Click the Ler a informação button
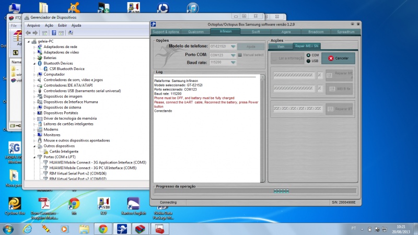This screenshot has height=235, width=418. tap(287, 58)
